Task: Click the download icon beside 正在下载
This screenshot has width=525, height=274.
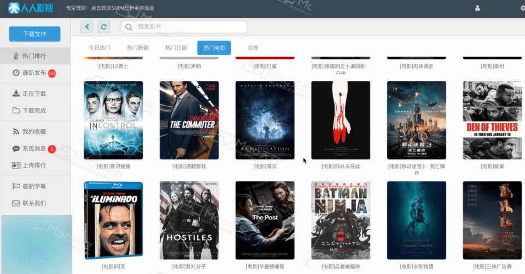Action: coord(16,94)
